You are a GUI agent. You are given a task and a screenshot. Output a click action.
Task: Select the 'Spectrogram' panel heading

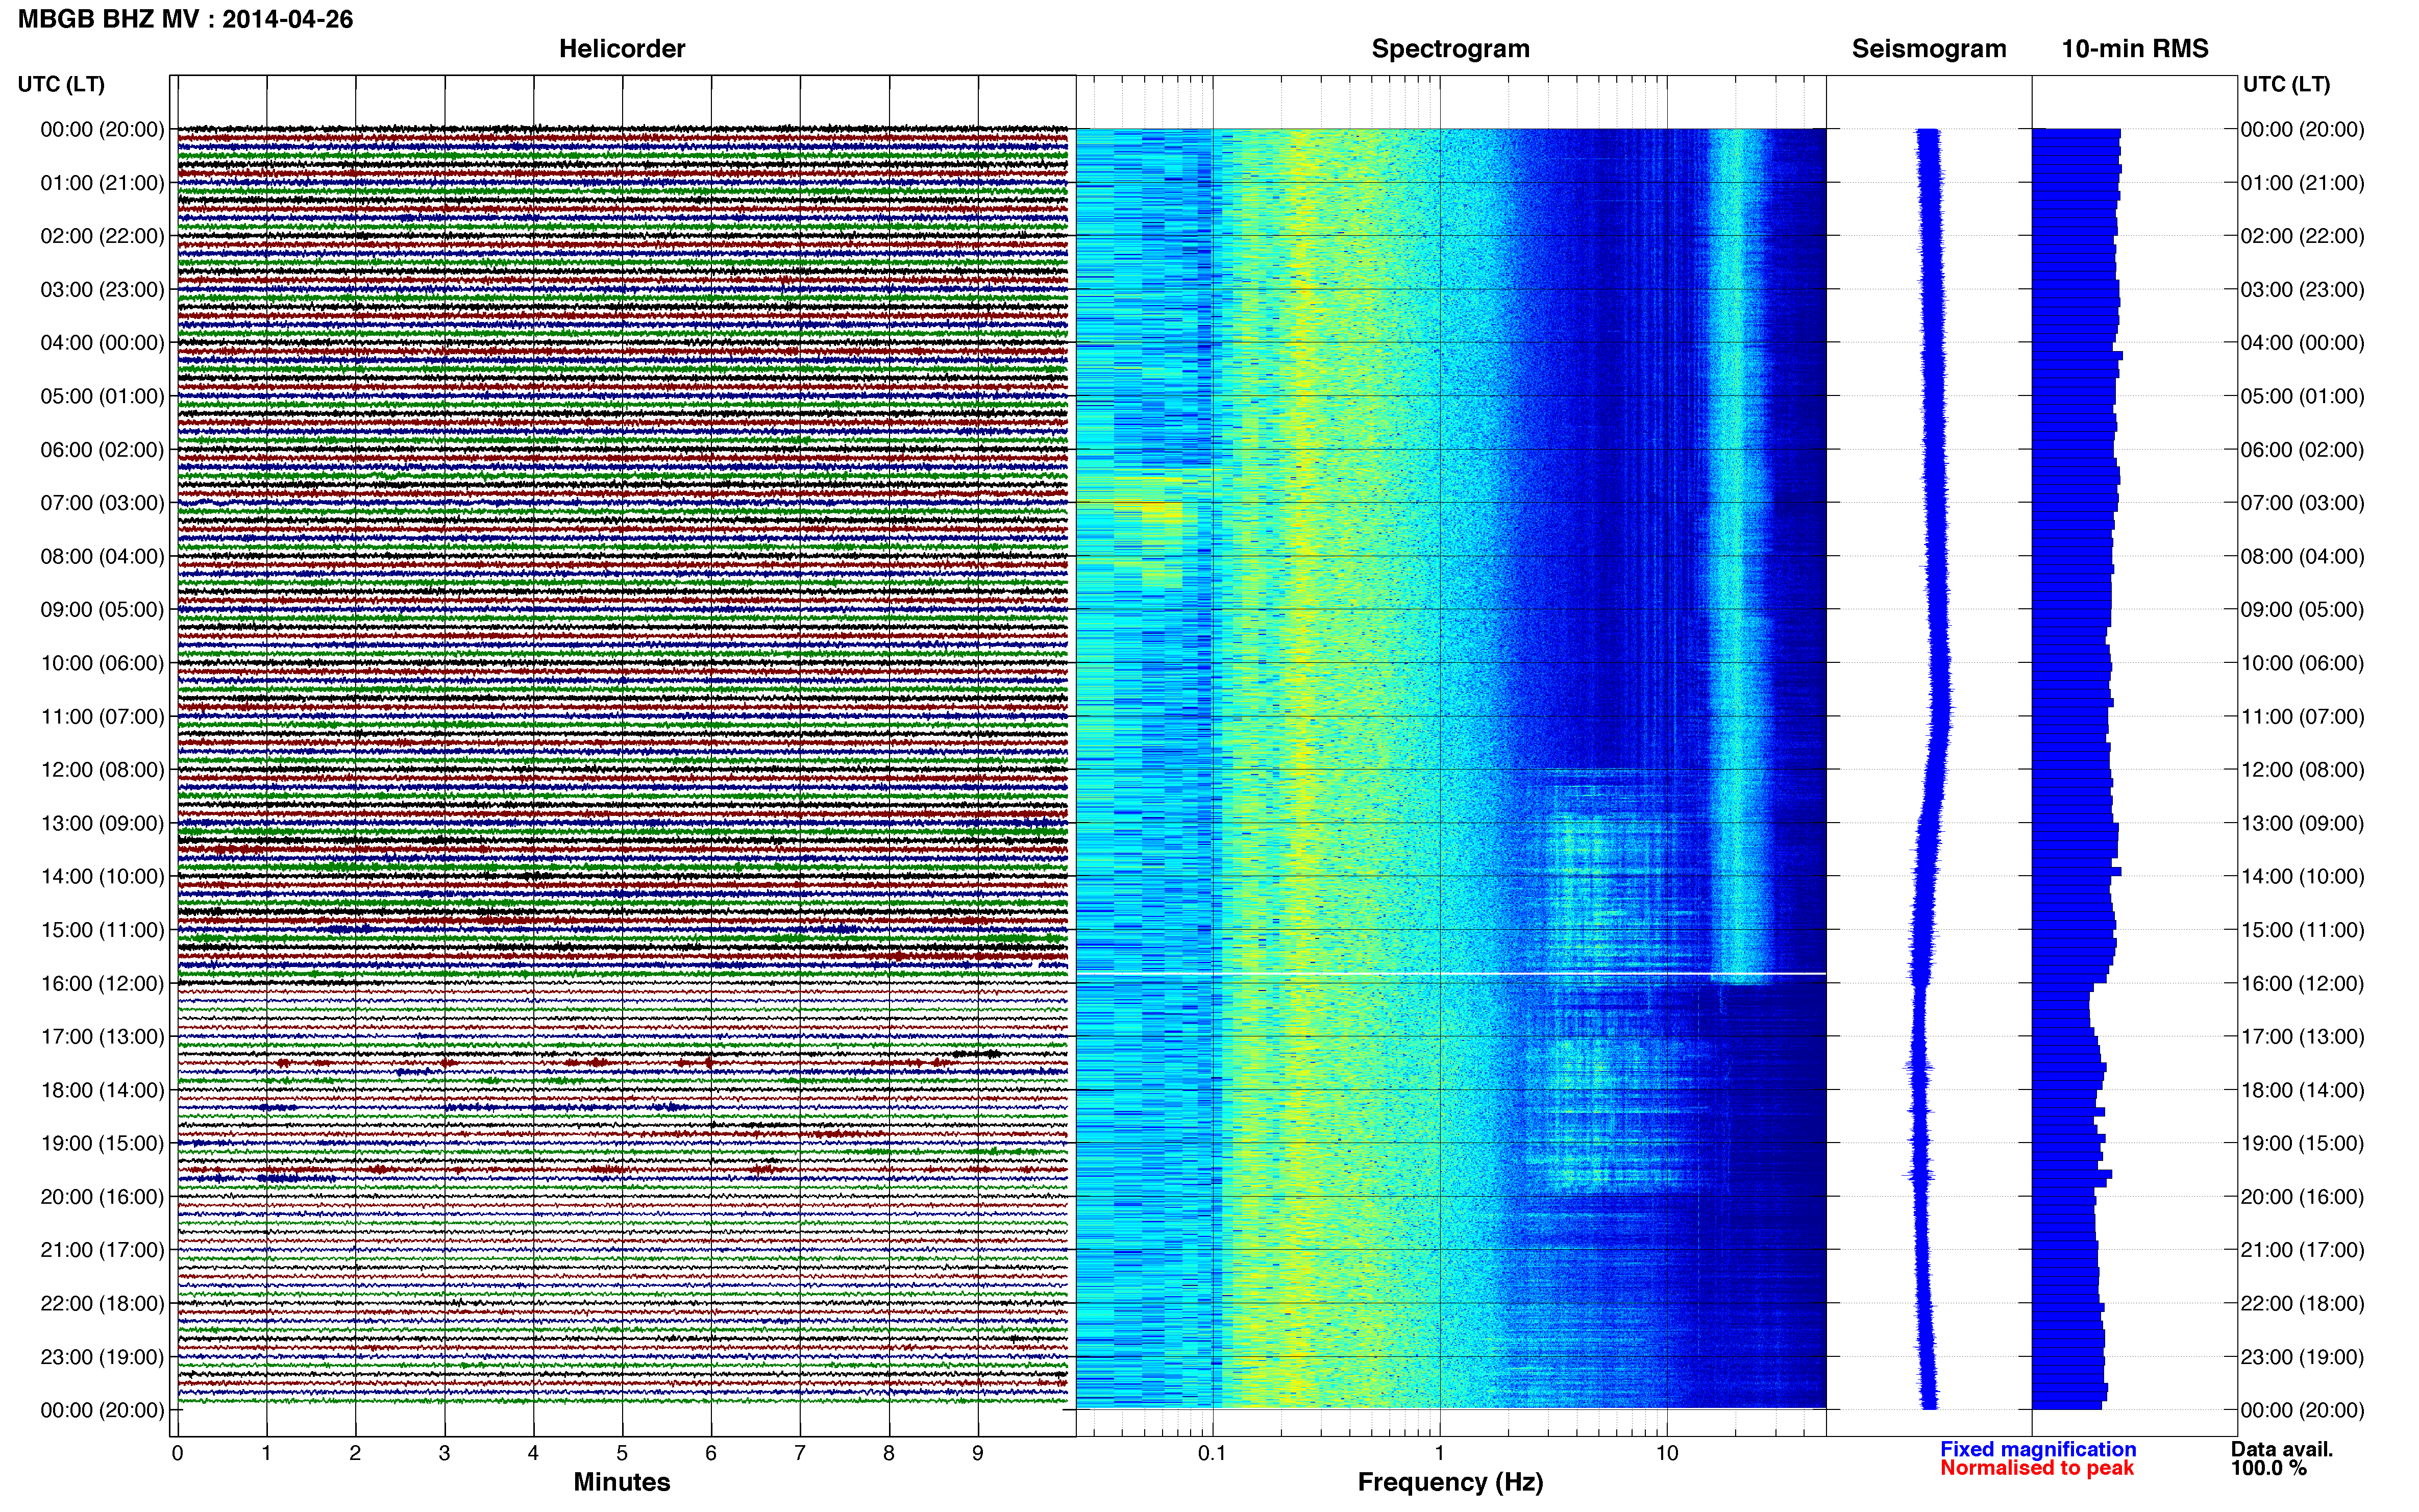(1450, 49)
